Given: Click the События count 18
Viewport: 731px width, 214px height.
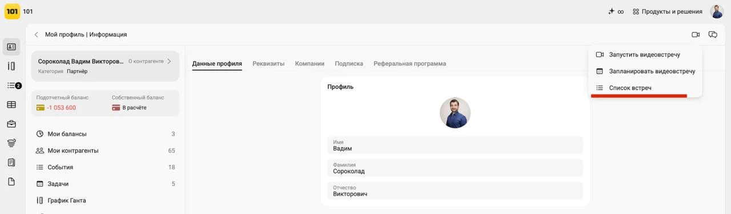Looking at the screenshot, I should (x=171, y=167).
